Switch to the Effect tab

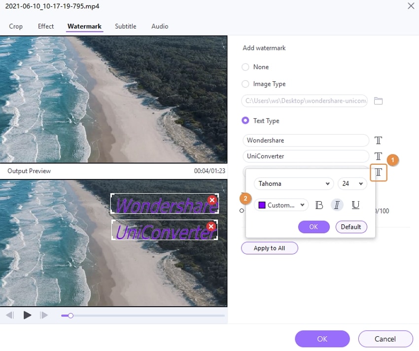46,26
